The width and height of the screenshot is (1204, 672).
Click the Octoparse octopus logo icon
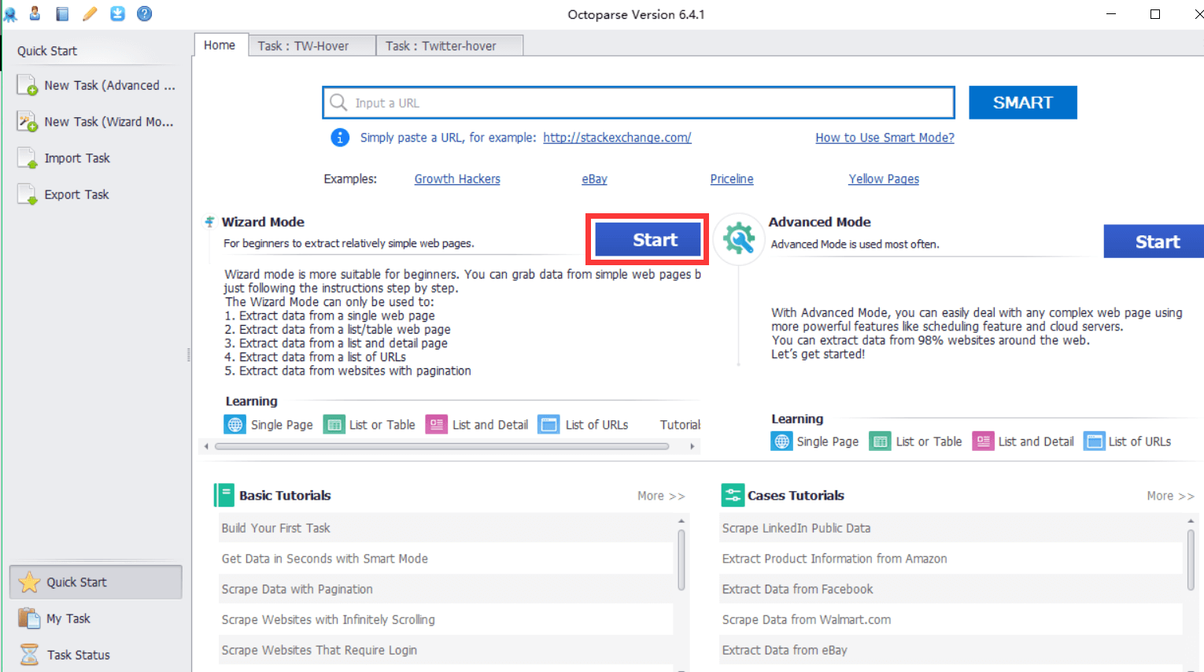click(9, 13)
